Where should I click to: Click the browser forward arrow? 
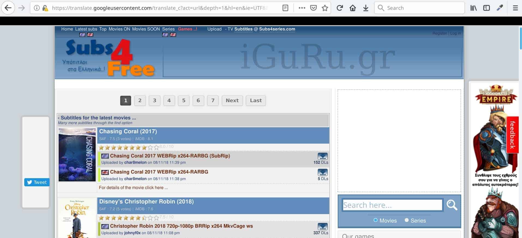pos(22,8)
